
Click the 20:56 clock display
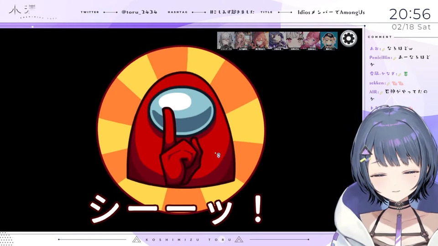tap(410, 14)
